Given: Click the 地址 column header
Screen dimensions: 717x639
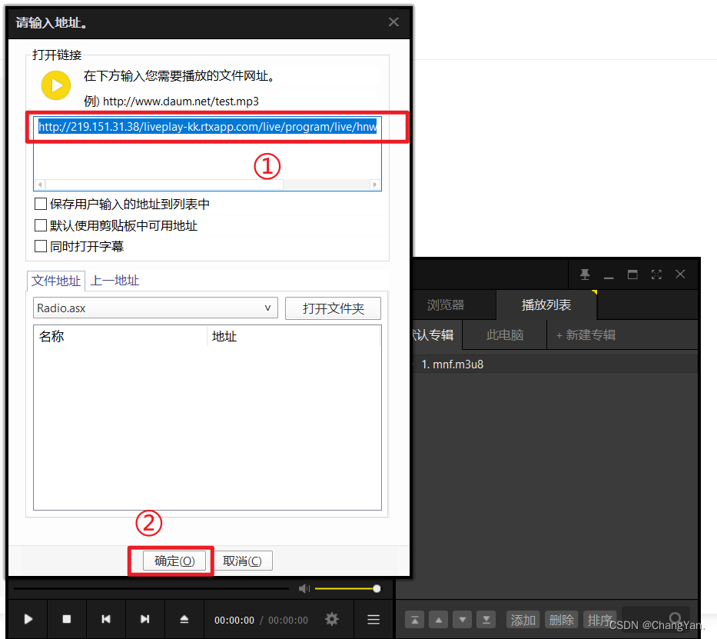Looking at the screenshot, I should (294, 336).
